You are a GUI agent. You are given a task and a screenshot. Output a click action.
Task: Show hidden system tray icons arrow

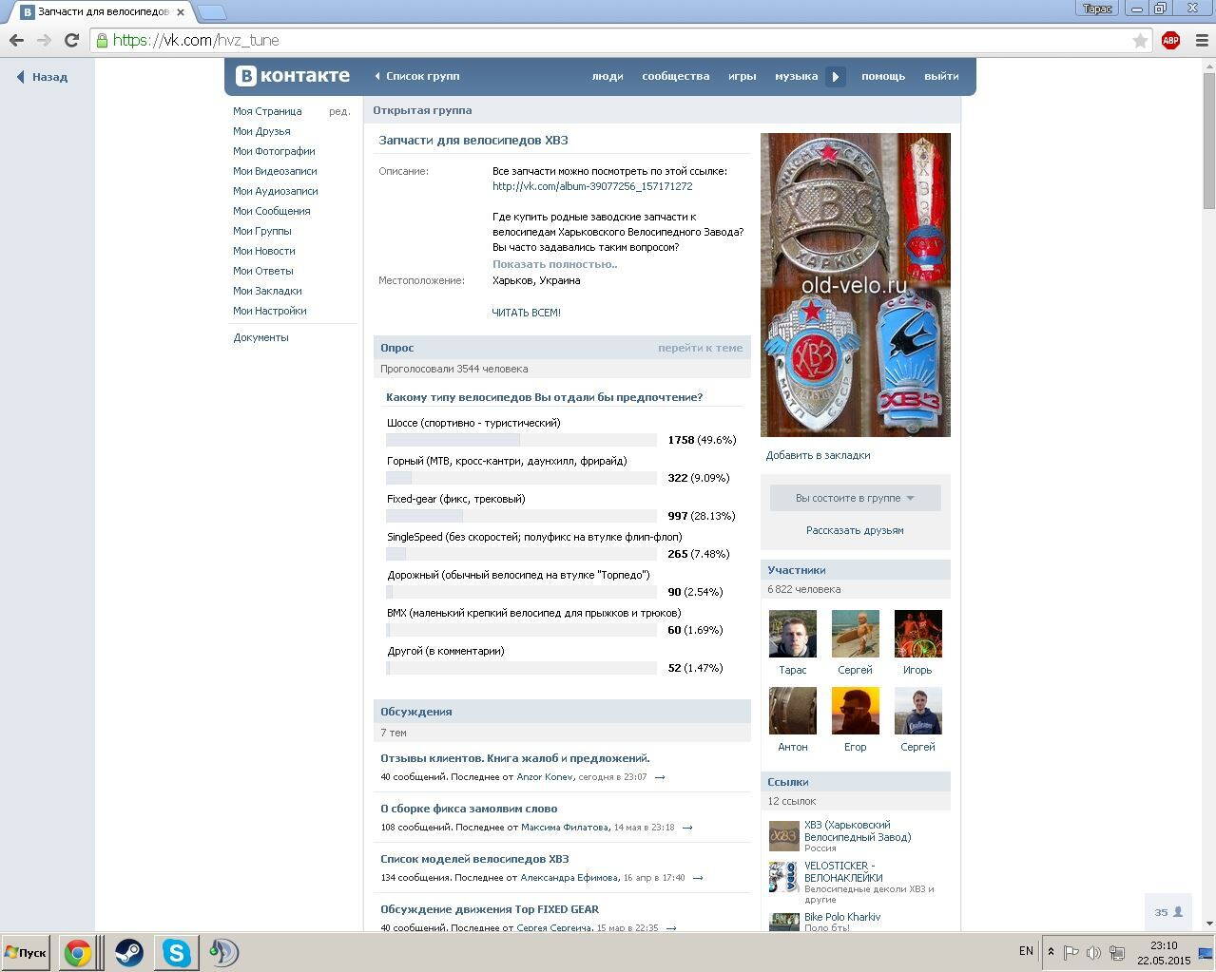pyautogui.click(x=1051, y=951)
